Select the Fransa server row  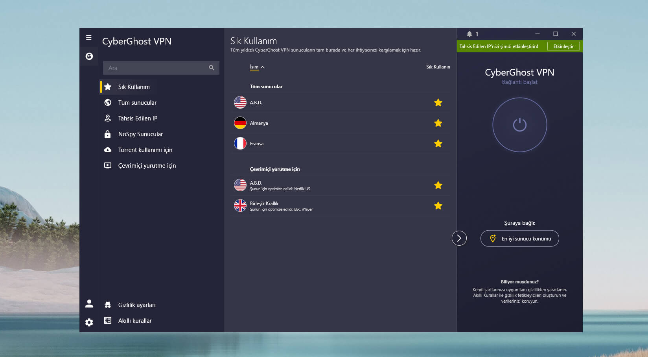[340, 144]
